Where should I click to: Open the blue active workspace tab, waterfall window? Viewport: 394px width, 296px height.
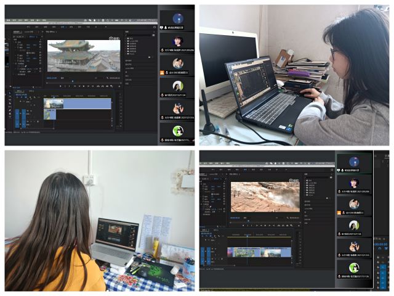245,170
